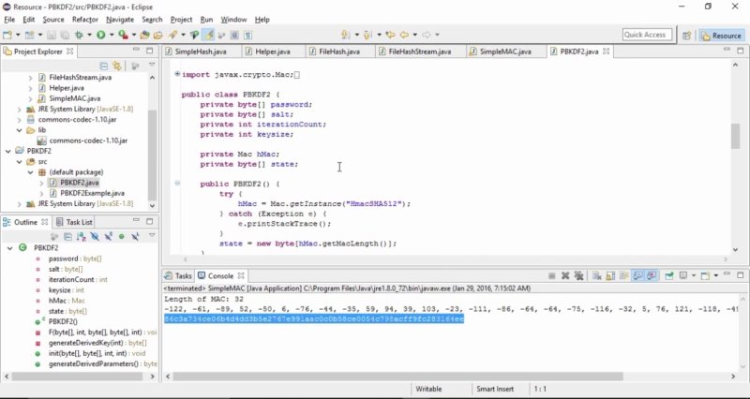The width and height of the screenshot is (750, 399).
Task: Click Clear Console icon
Action: (596, 275)
